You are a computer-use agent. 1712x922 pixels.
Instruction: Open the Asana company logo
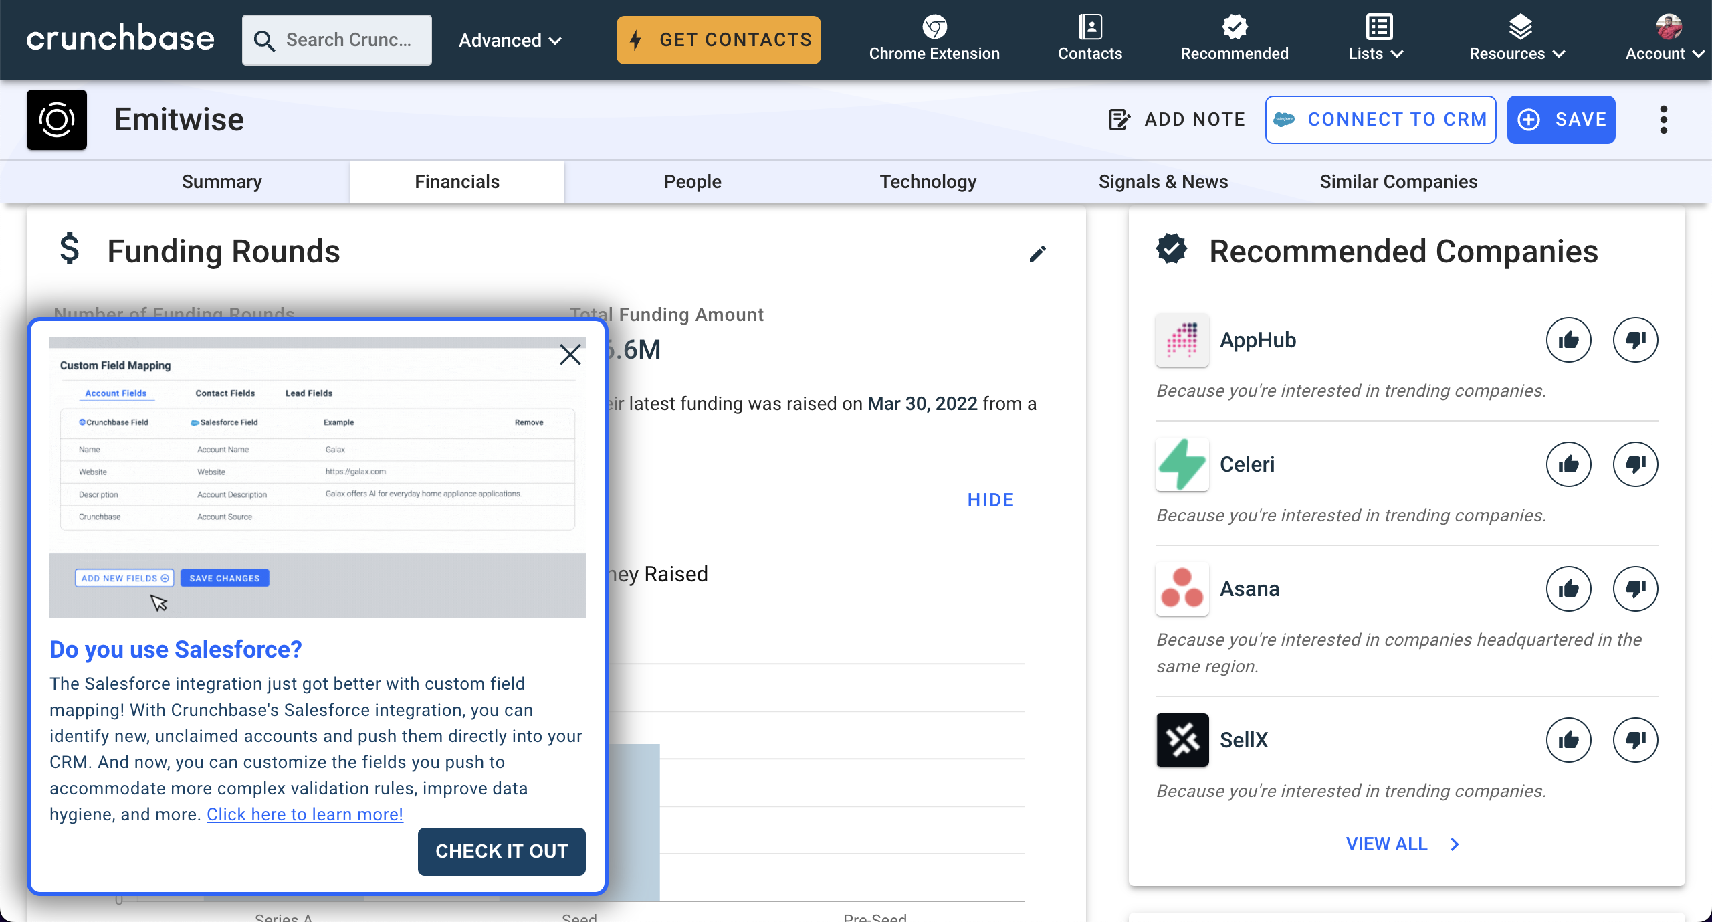pyautogui.click(x=1182, y=589)
